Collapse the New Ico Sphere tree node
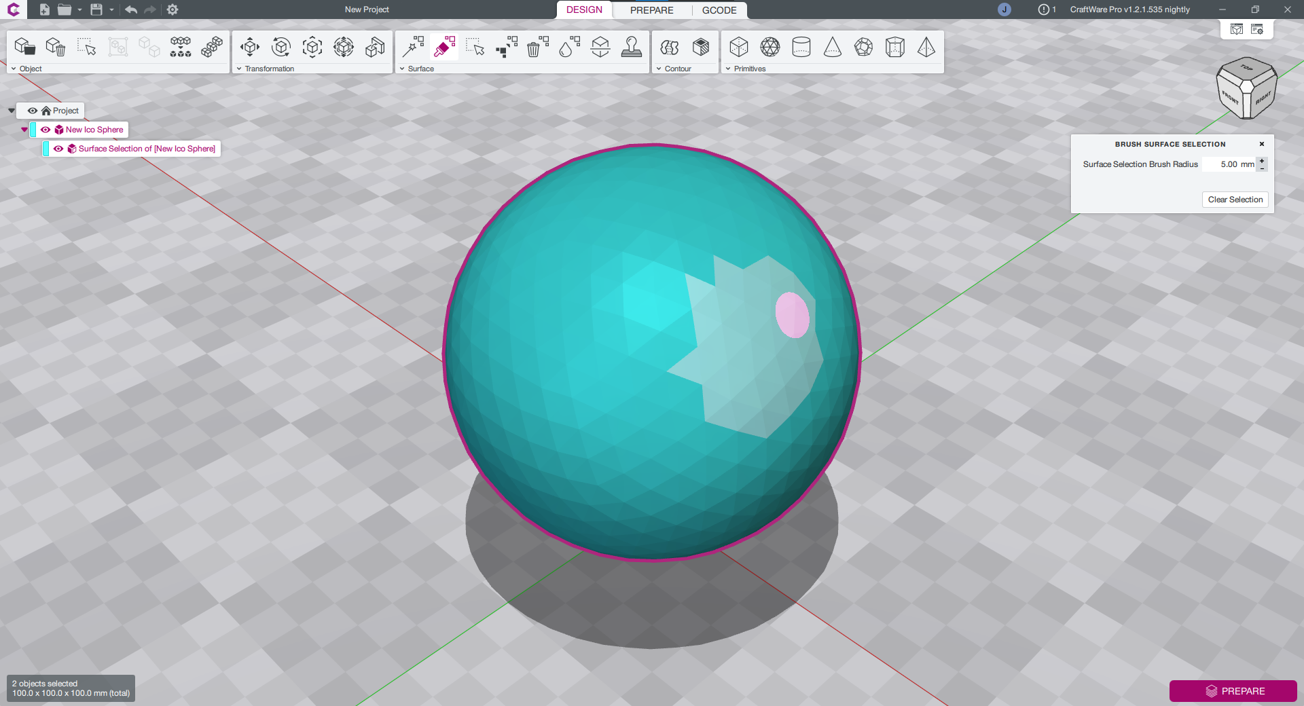The height and width of the screenshot is (706, 1304). tap(24, 130)
